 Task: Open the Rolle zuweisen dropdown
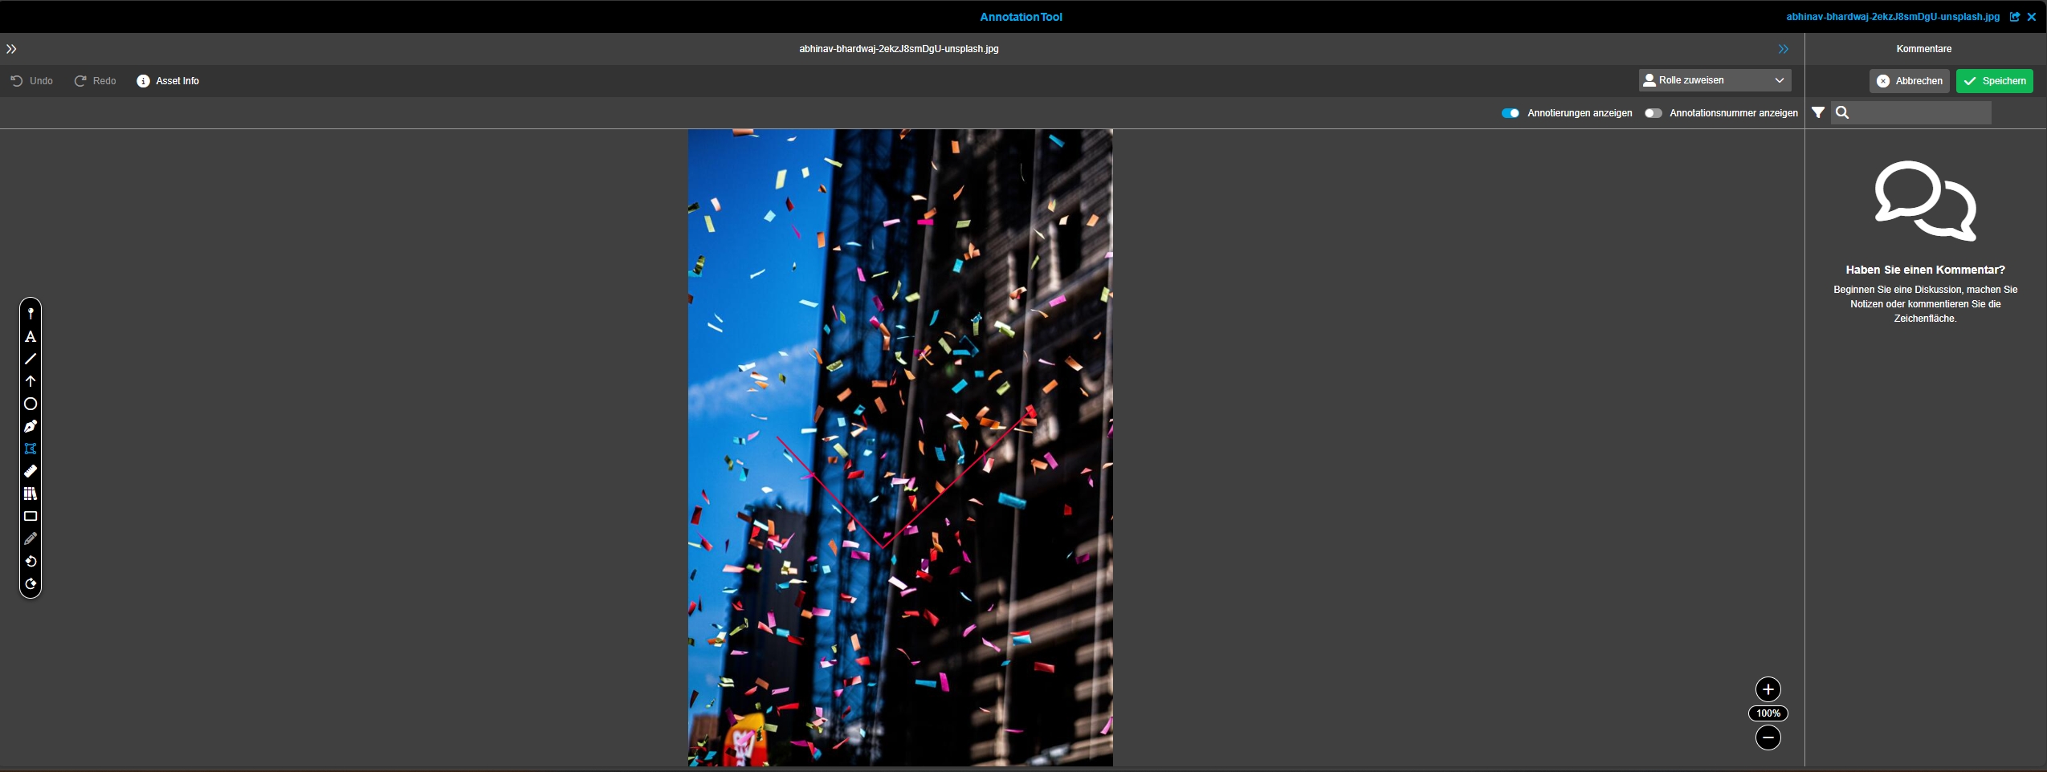click(1715, 80)
